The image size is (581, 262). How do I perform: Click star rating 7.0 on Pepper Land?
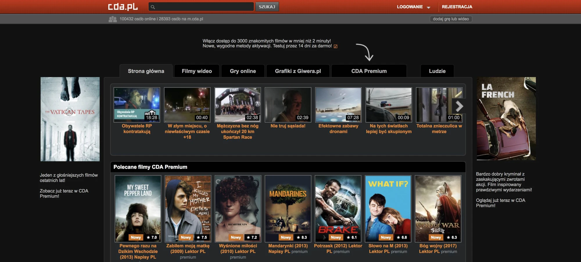pos(152,237)
